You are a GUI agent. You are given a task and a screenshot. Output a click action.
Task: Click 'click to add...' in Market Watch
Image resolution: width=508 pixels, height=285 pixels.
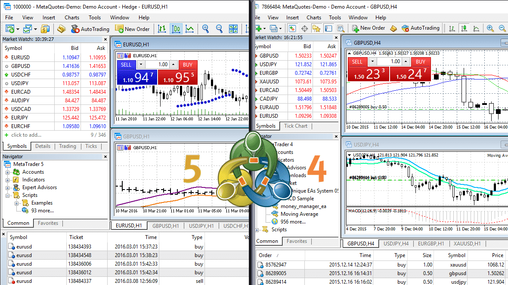pos(26,135)
